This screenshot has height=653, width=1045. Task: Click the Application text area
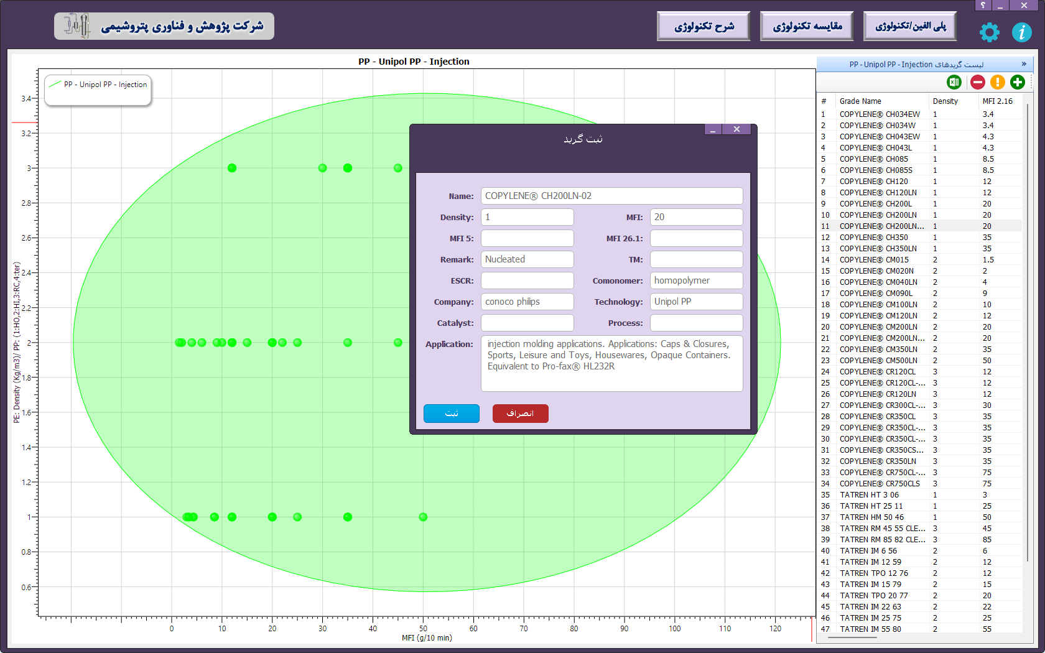[612, 363]
